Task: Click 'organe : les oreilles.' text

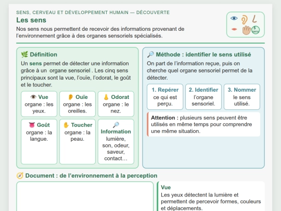Action: pos(78,108)
